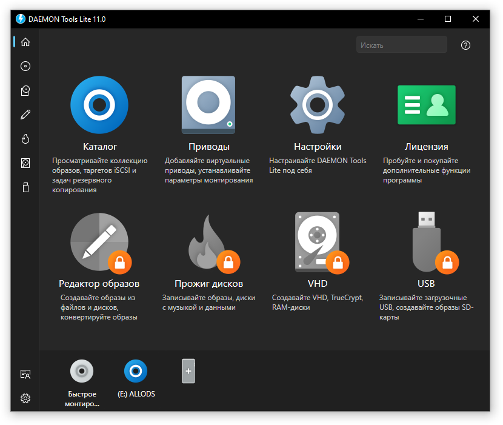Click the Быстрое монтиро... label
503x425 pixels.
coord(82,399)
